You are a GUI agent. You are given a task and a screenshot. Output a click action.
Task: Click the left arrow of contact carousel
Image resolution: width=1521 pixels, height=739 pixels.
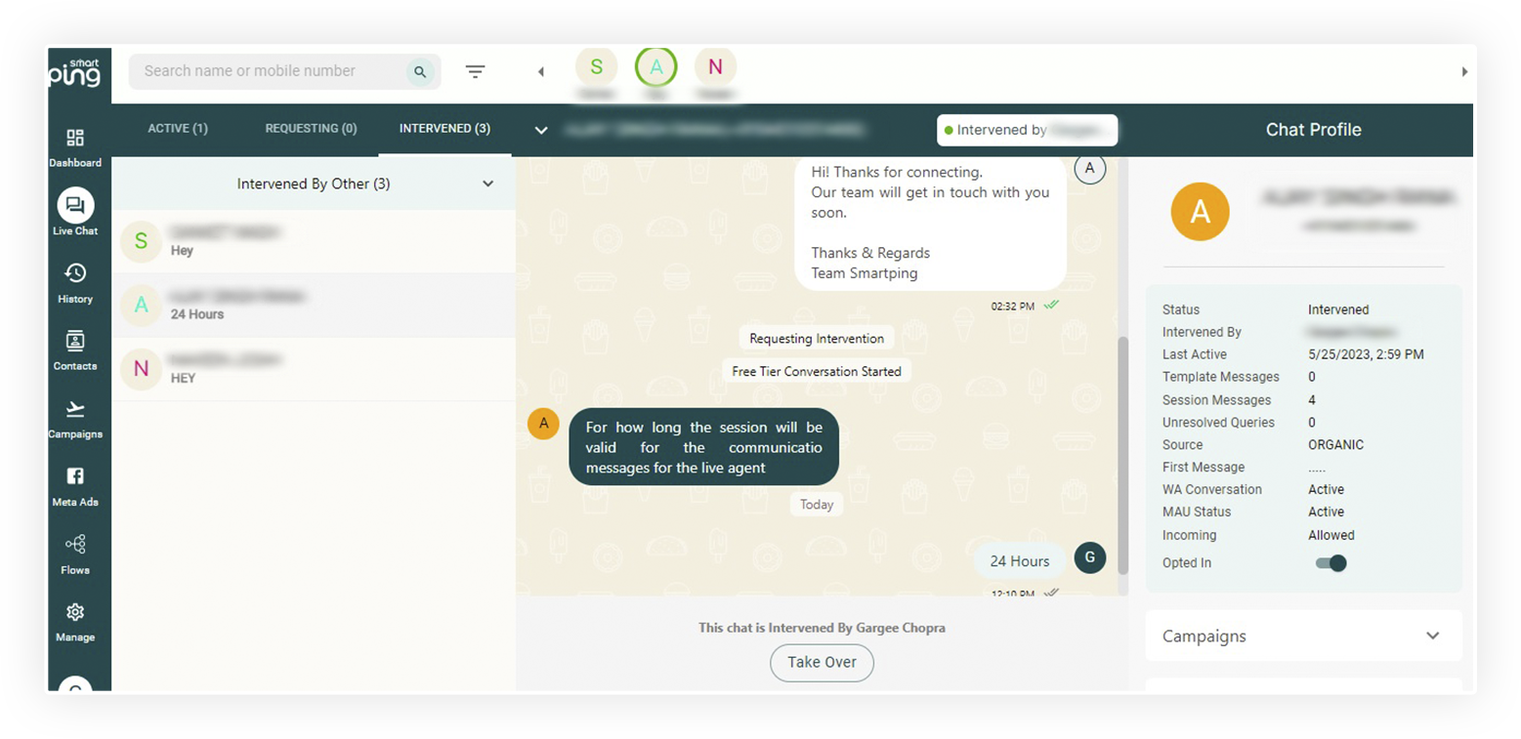(x=541, y=71)
